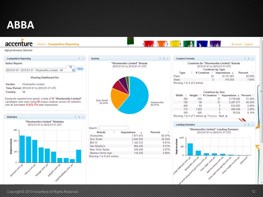
Task: Click the orange paint bucket in the header
Action: [x=162, y=44]
